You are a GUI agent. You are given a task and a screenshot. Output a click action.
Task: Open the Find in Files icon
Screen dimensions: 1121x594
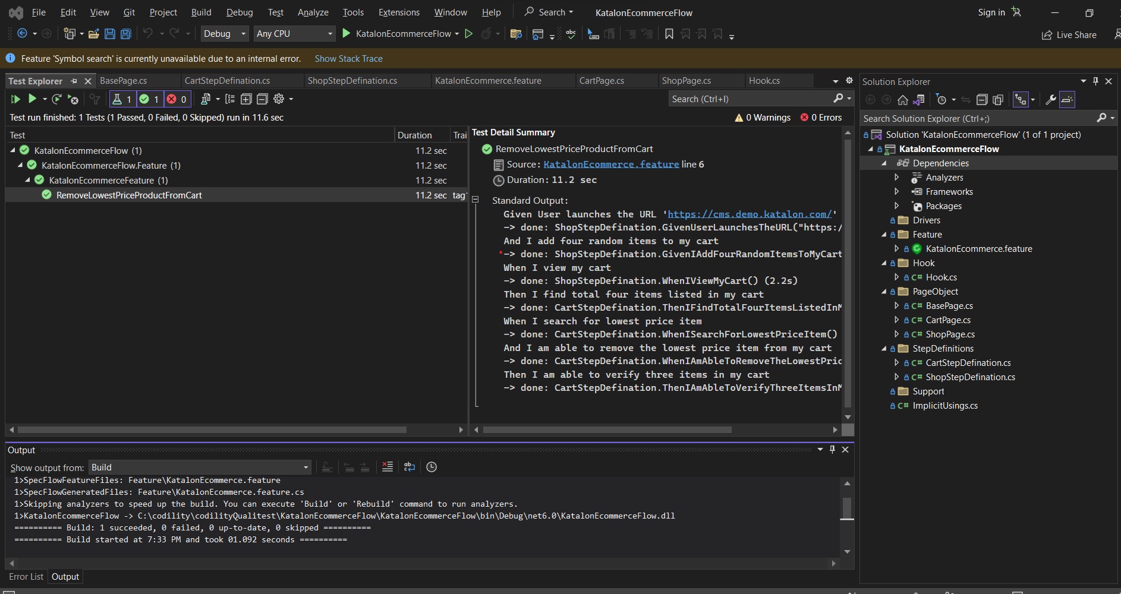point(517,34)
